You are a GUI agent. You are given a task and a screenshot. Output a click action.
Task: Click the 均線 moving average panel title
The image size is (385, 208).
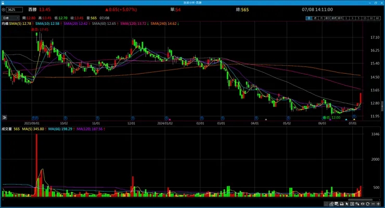5,24
